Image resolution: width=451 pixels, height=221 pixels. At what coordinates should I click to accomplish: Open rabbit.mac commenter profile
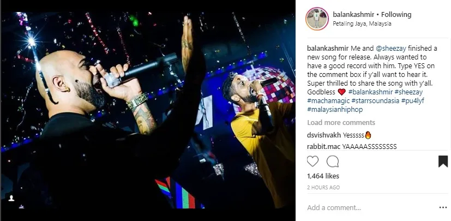[324, 146]
